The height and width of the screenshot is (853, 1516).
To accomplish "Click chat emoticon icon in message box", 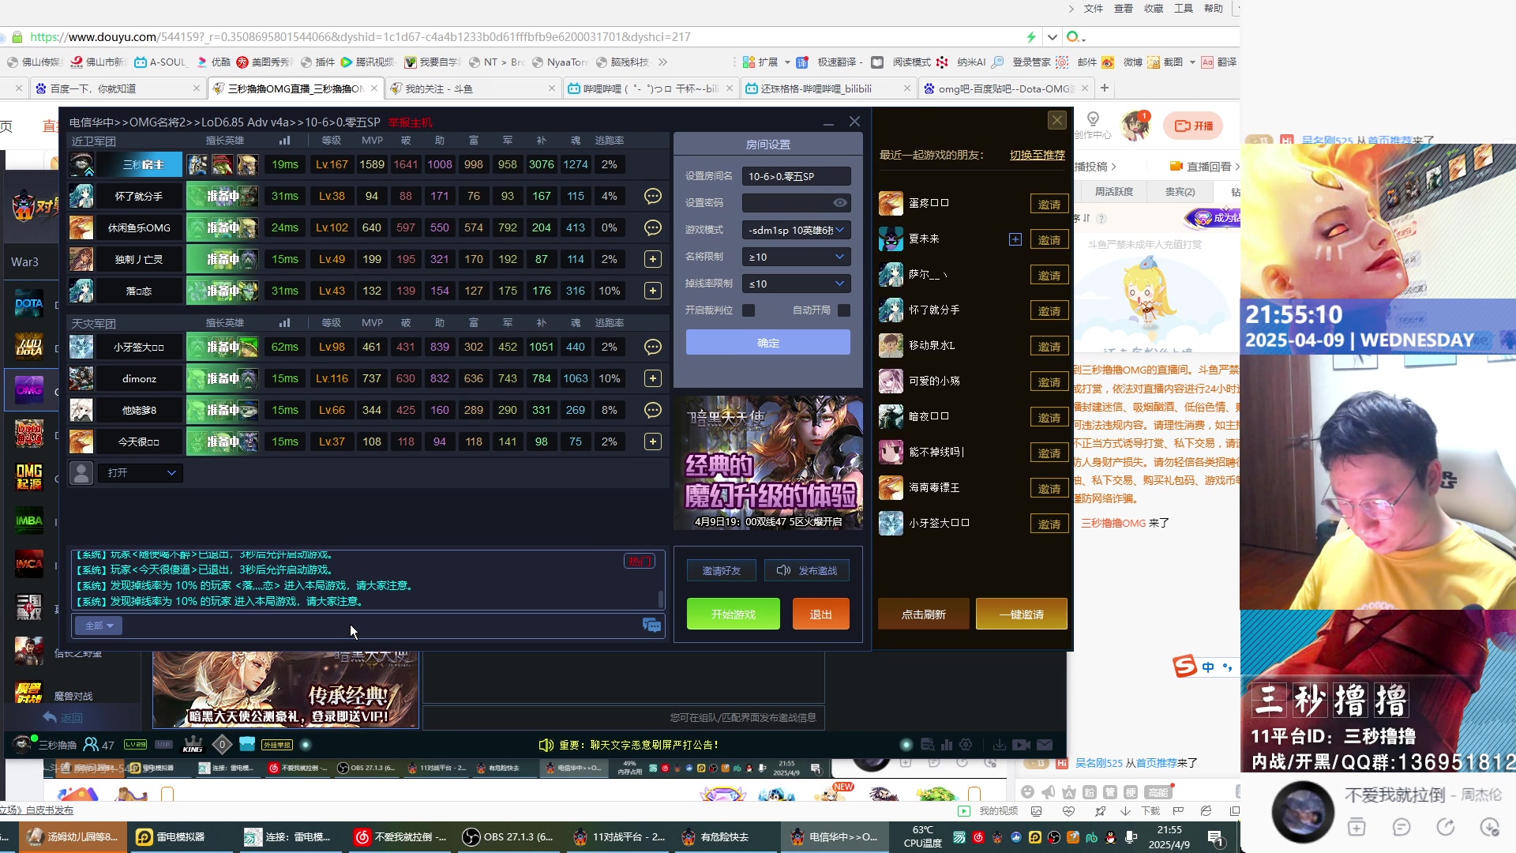I will click(x=651, y=626).
